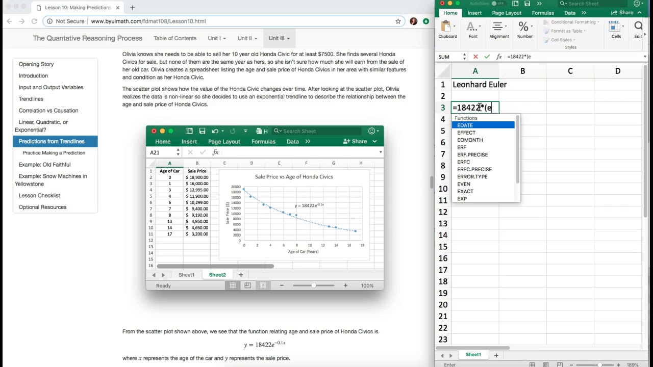This screenshot has height=367, width=653.
Task: Click the 189% zoom level
Action: [x=633, y=364]
